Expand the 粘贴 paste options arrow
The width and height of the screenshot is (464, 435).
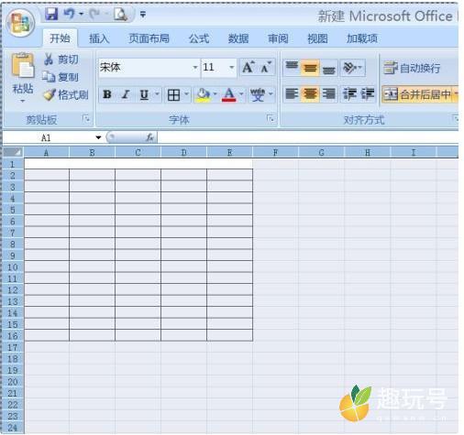(23, 101)
